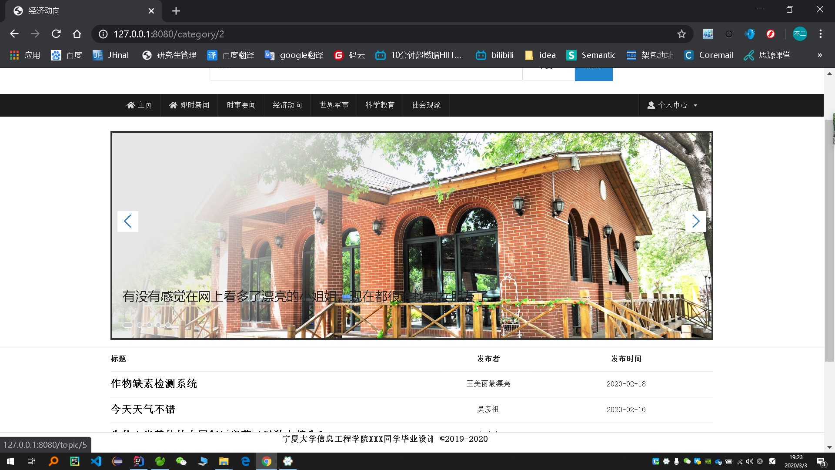Image resolution: width=835 pixels, height=470 pixels.
Task: Open the 应用 apps bookmark icon
Action: click(x=14, y=55)
